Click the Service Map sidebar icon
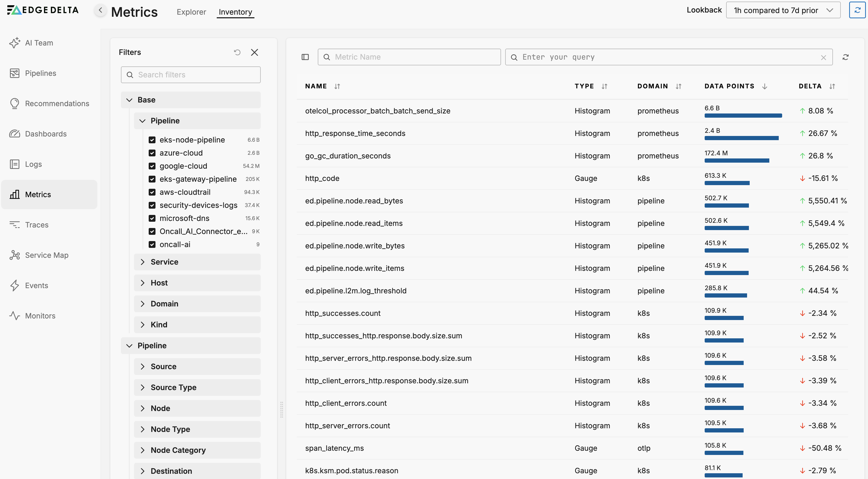The width and height of the screenshot is (868, 479). pos(14,255)
